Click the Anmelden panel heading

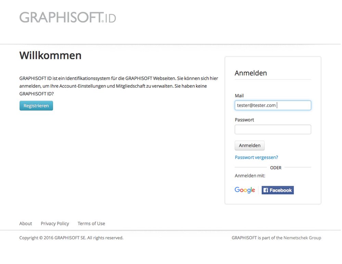click(251, 73)
